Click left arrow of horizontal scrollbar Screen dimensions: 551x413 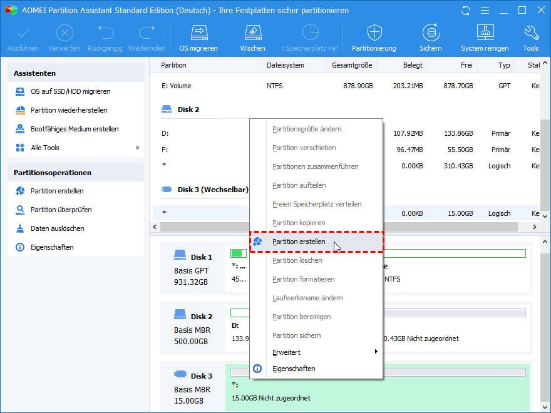click(x=155, y=227)
